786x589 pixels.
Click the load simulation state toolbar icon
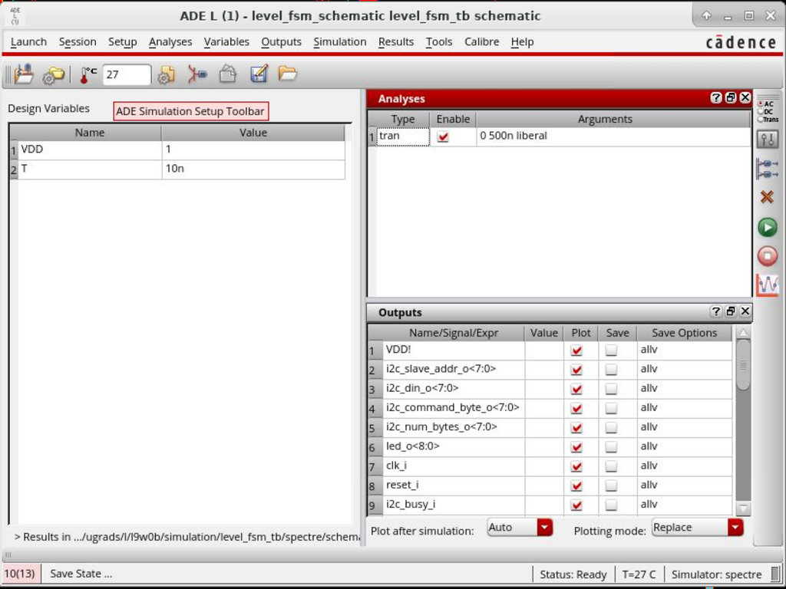24,74
